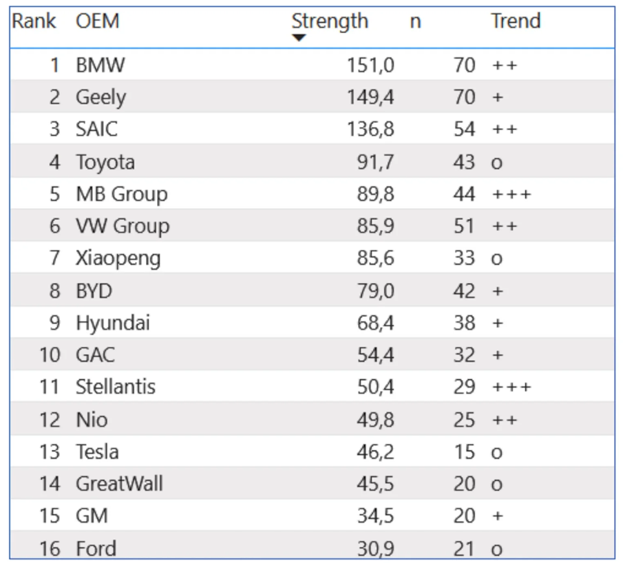Select the Stellantis entry
Image resolution: width=623 pixels, height=563 pixels.
(x=116, y=387)
